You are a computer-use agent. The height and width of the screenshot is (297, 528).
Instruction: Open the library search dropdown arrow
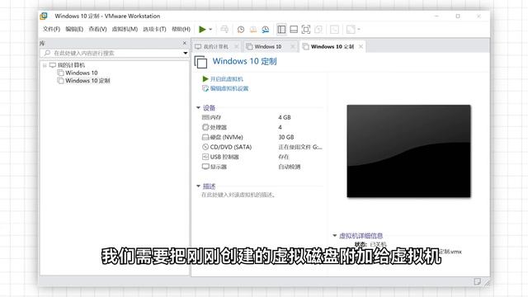click(x=185, y=53)
